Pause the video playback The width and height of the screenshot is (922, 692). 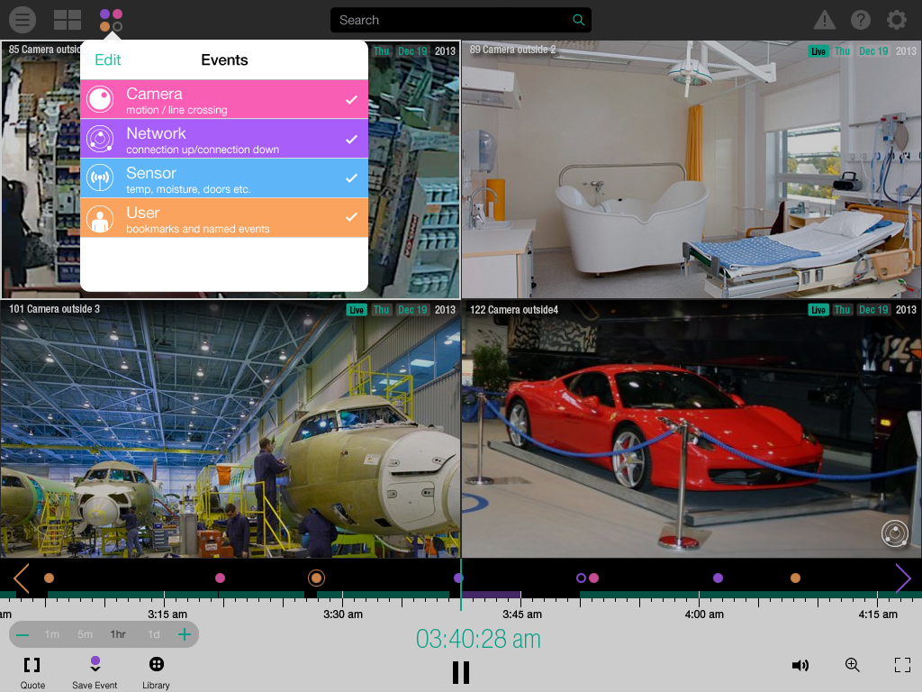(460, 672)
